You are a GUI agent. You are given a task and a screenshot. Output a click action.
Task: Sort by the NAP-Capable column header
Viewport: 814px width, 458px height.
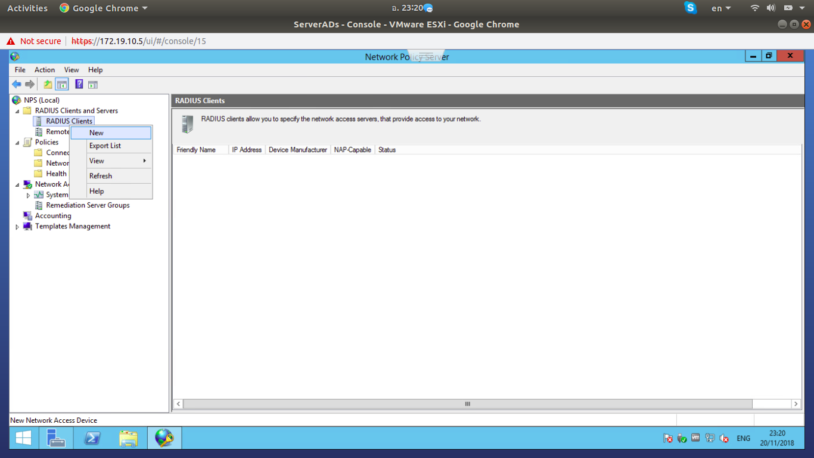(x=353, y=150)
